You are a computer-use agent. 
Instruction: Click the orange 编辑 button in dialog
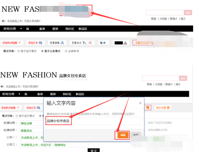click(x=123, y=135)
